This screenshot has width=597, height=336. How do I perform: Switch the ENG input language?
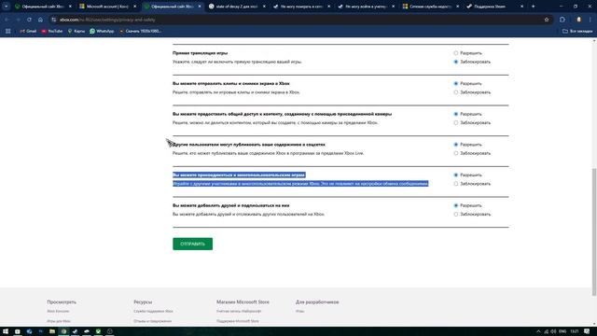(x=562, y=331)
